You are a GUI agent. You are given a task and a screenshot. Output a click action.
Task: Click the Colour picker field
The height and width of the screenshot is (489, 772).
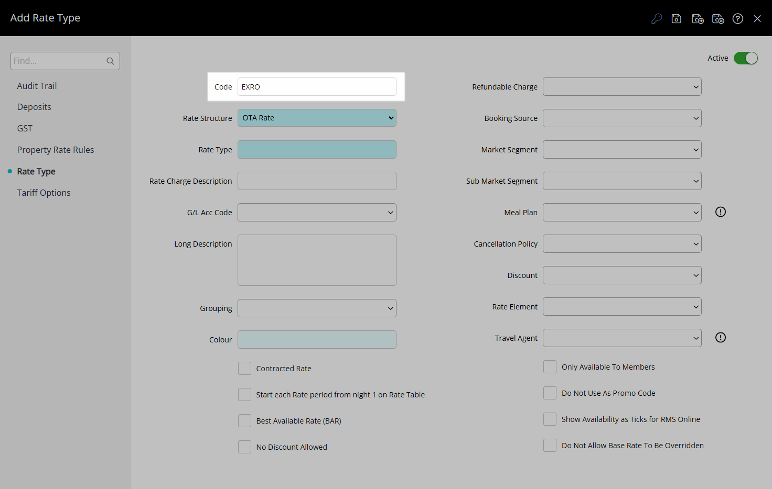coord(317,340)
